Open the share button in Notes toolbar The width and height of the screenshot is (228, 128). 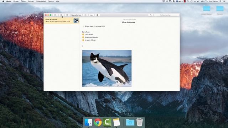point(151,15)
